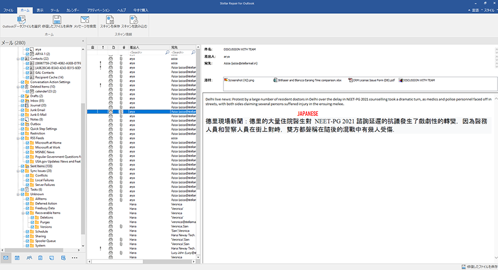Click folder tree vertical scrollbar
The width and height of the screenshot is (498, 270).
(x=83, y=168)
